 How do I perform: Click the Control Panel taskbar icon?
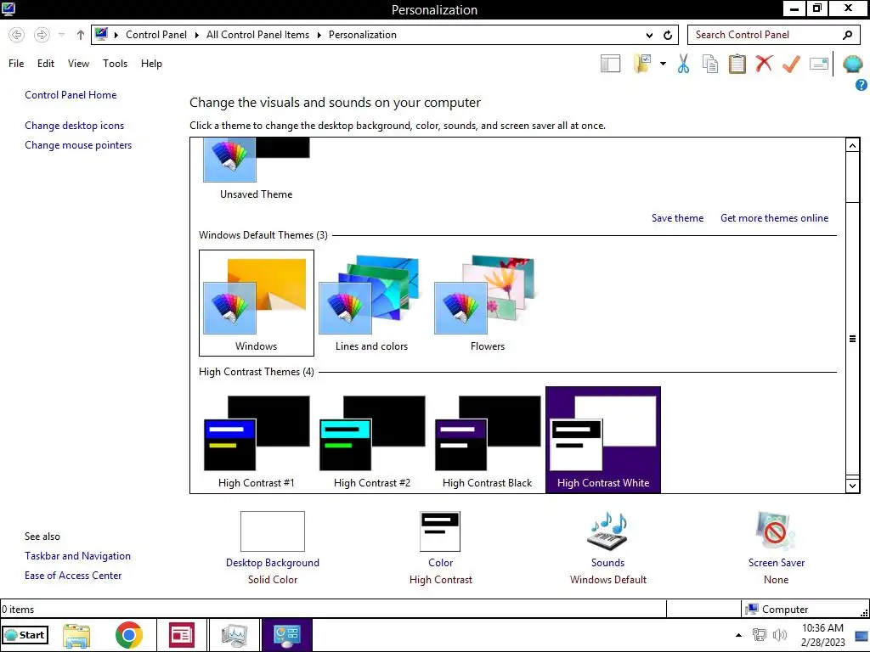[287, 635]
